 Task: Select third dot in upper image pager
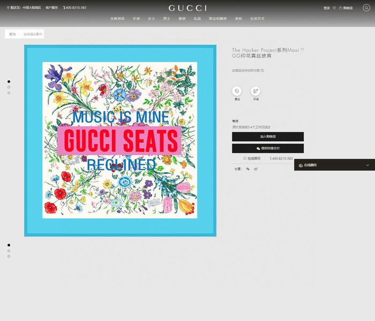click(x=9, y=93)
